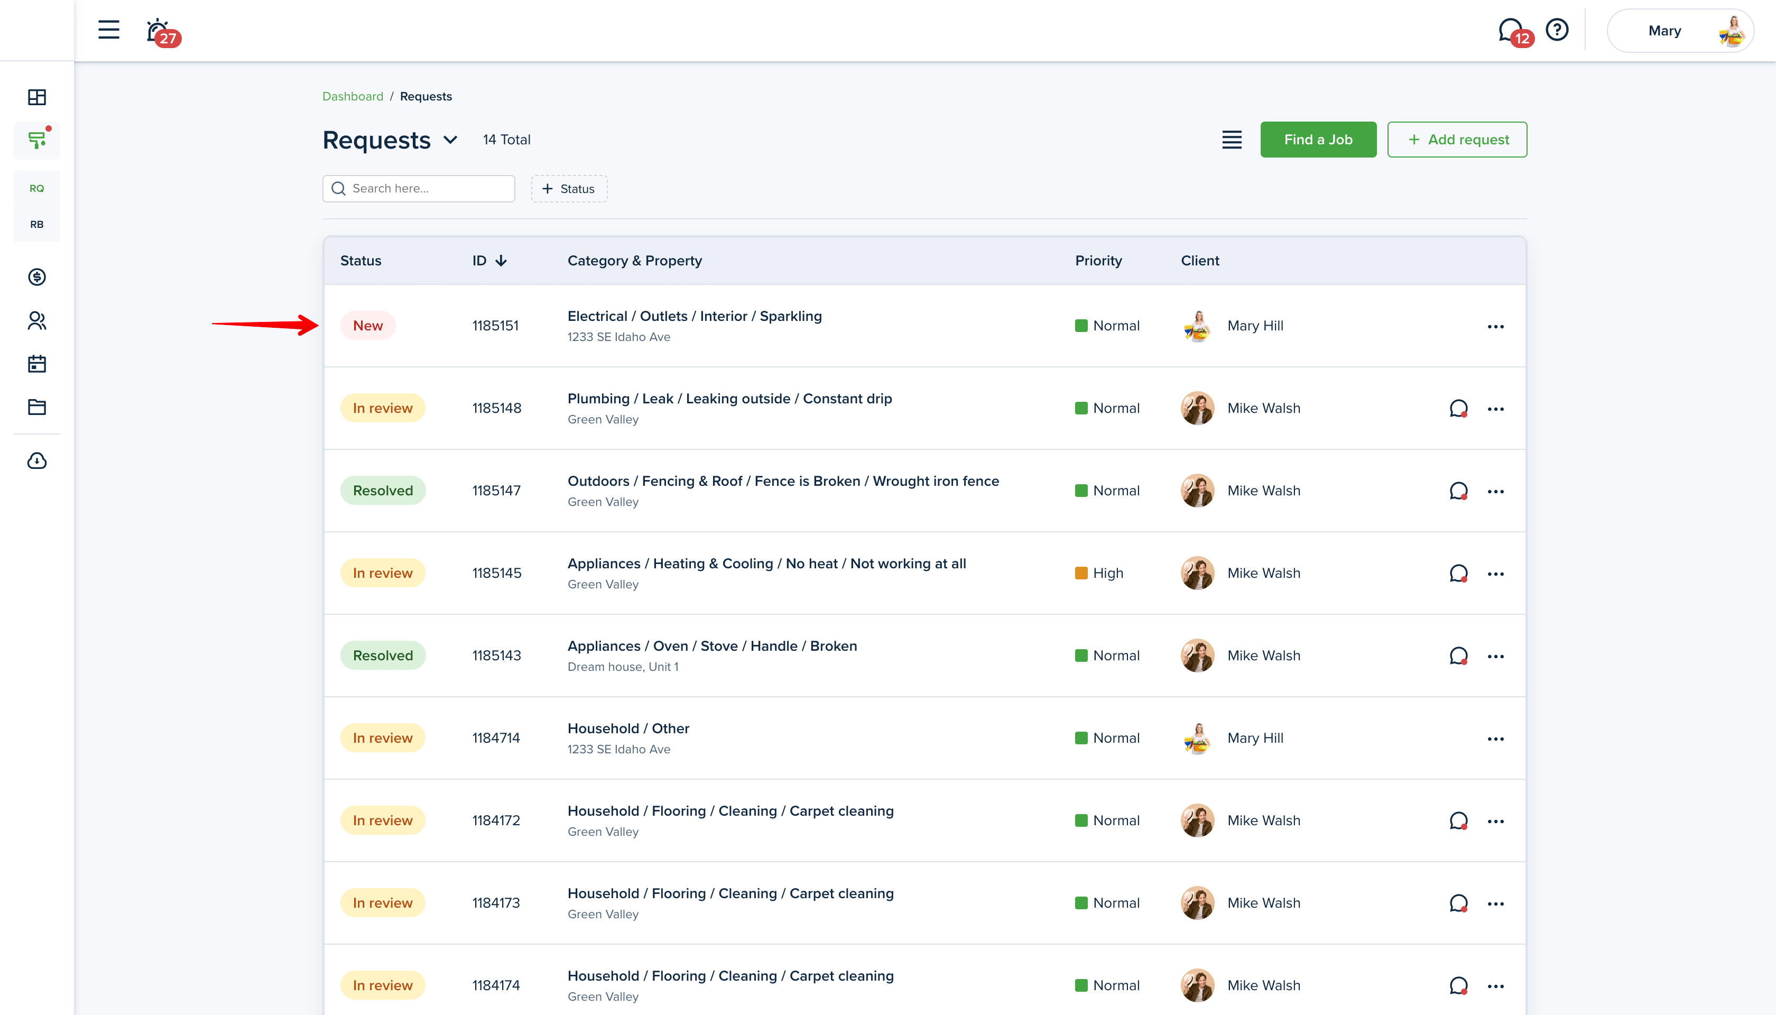
Task: Select the RB sidebar submenu item
Action: pos(37,225)
